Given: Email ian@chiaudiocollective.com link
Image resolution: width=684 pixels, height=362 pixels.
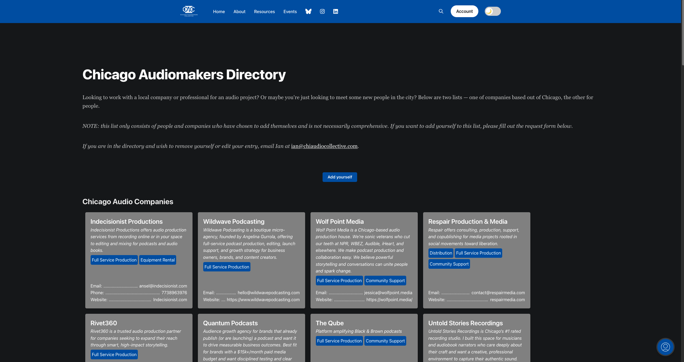Looking at the screenshot, I should [324, 146].
